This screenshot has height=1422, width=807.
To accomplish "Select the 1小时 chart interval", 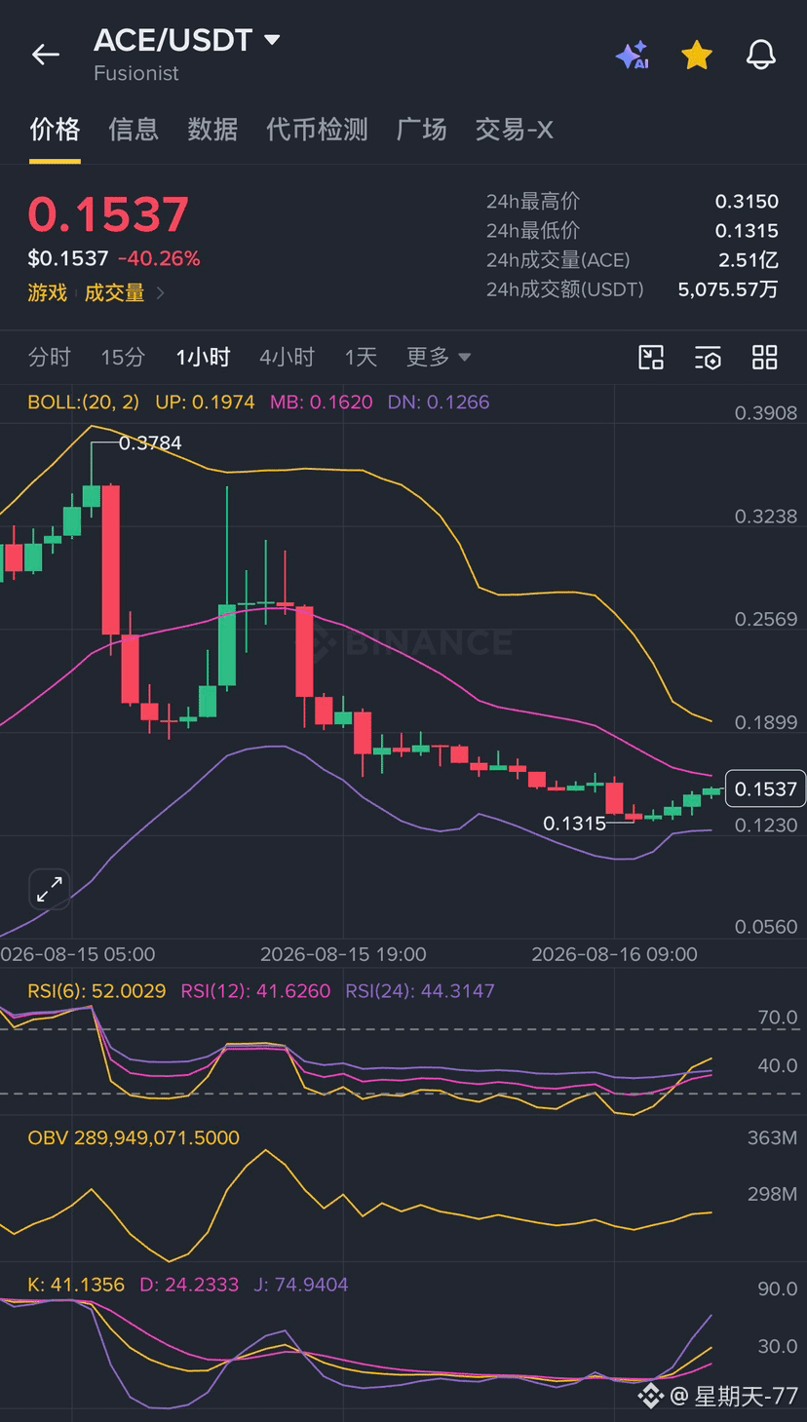I will pyautogui.click(x=203, y=357).
